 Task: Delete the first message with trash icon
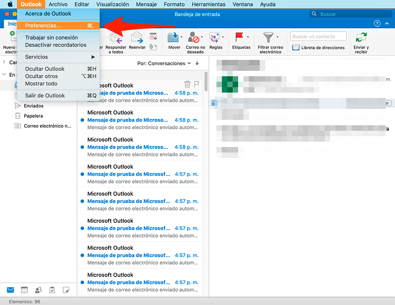pyautogui.click(x=187, y=84)
